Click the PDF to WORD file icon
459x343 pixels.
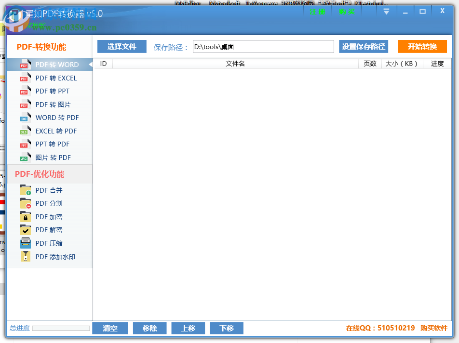pos(26,65)
